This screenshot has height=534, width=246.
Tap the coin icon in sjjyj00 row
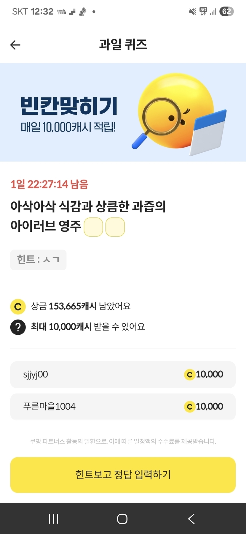tap(189, 375)
